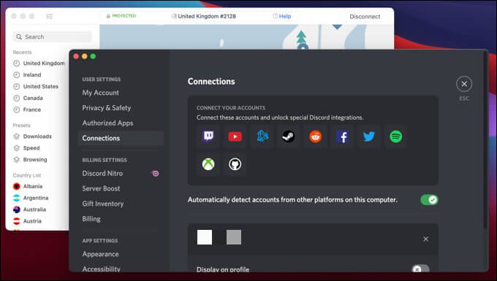Connect a Spotify account
The width and height of the screenshot is (497, 281).
click(x=396, y=136)
